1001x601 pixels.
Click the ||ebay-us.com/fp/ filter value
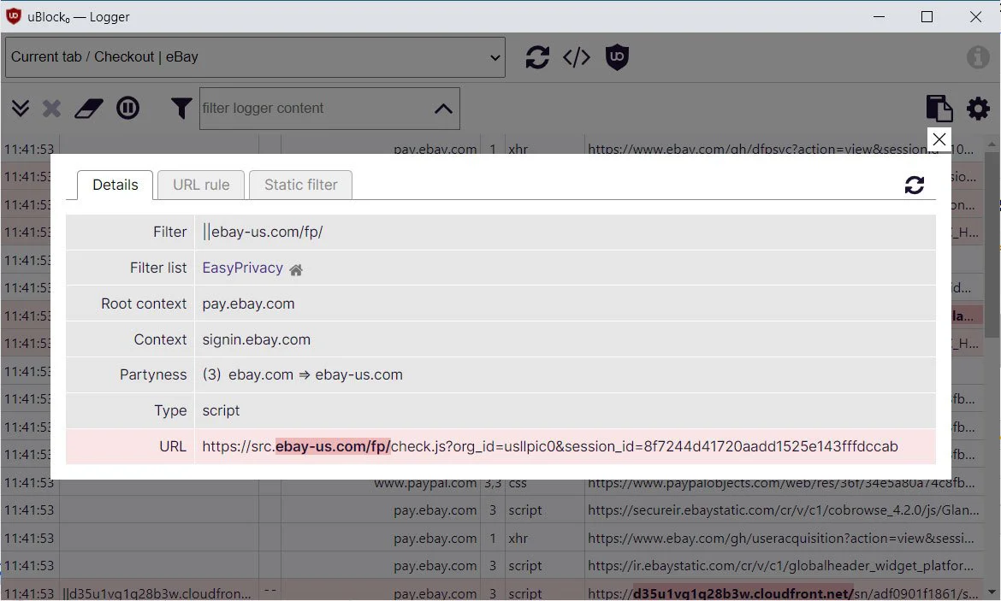263,233
